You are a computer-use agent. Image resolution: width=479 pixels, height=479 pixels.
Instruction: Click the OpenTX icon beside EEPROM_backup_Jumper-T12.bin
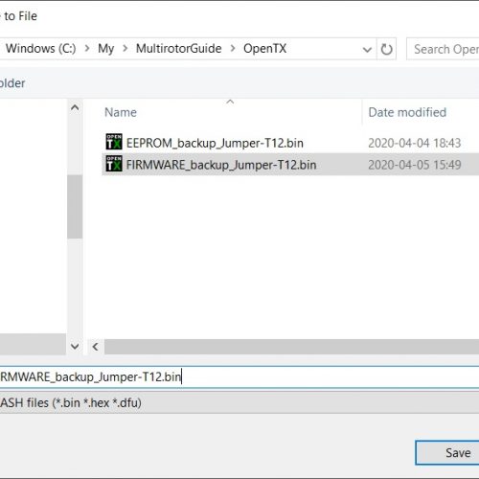(x=114, y=142)
